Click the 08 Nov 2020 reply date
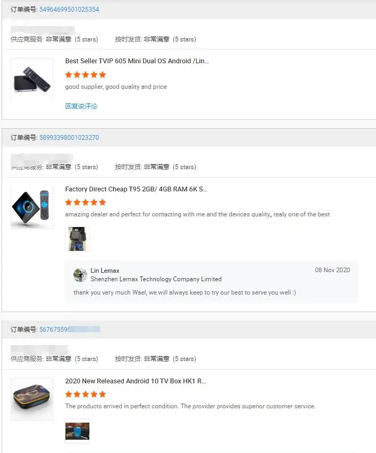 (332, 270)
